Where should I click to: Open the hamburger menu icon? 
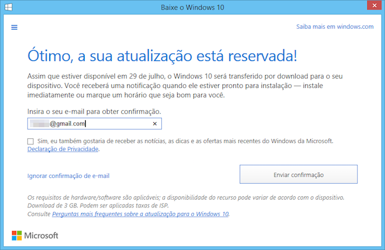click(x=14, y=27)
